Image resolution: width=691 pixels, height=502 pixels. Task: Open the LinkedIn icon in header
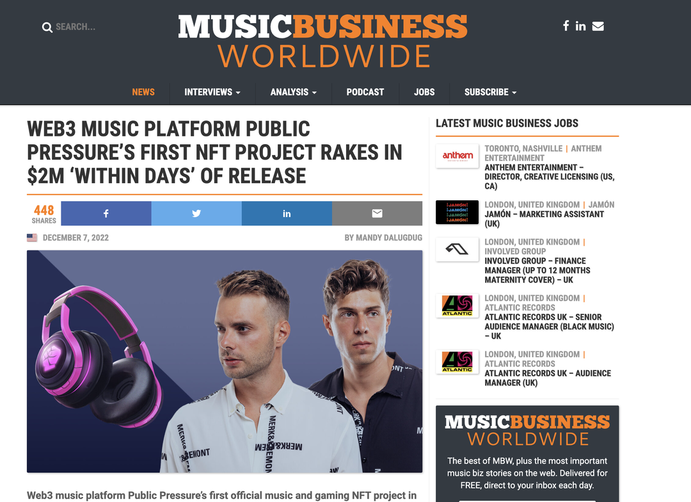(580, 26)
